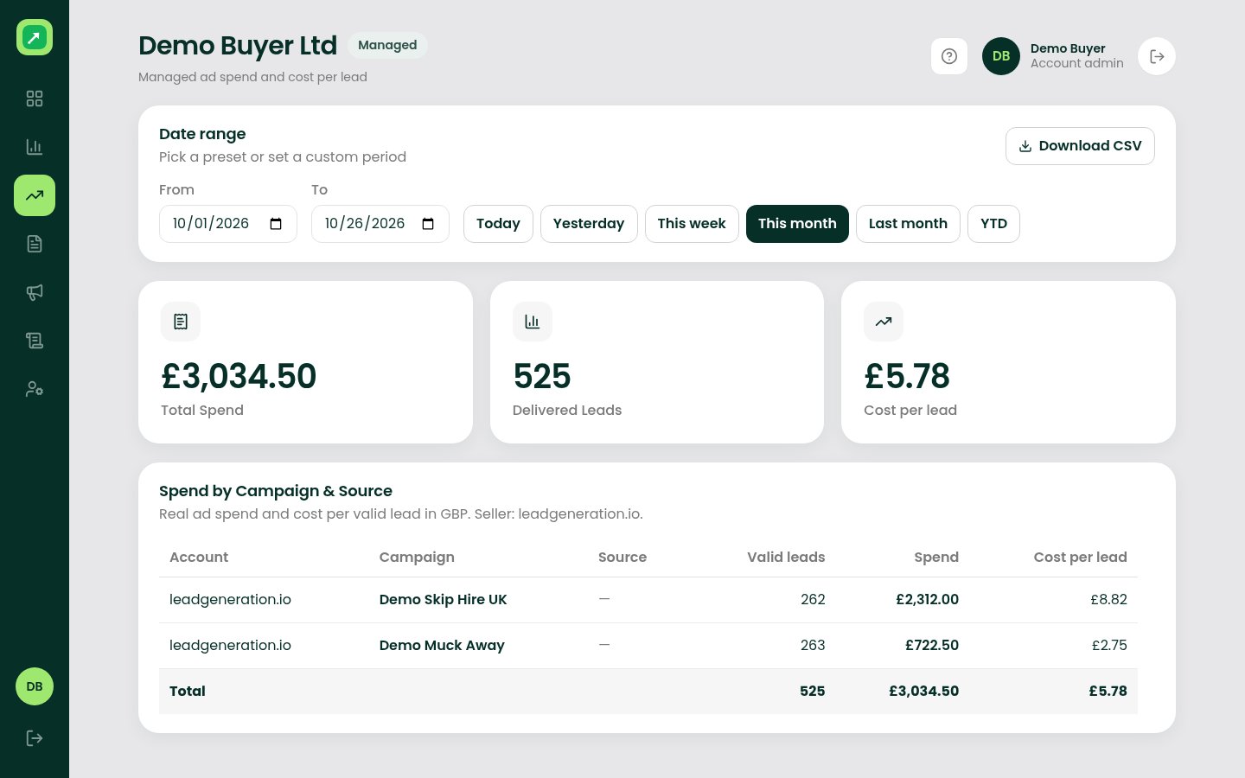Open the document reports sidebar icon

[35, 244]
